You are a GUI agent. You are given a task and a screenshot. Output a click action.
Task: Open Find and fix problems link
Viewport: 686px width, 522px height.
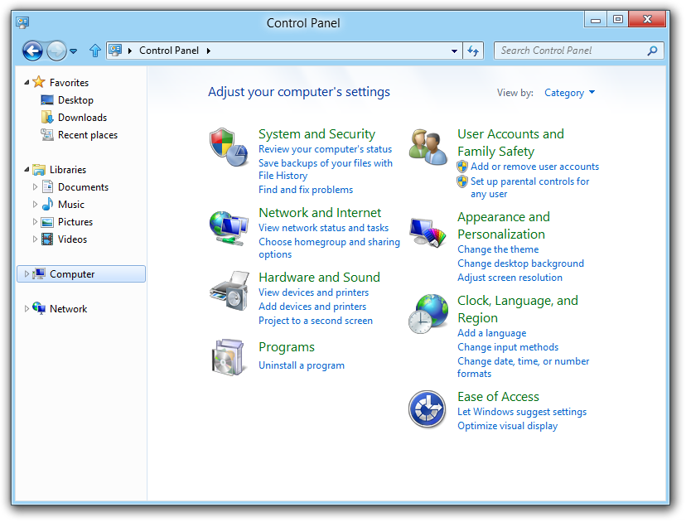point(306,190)
